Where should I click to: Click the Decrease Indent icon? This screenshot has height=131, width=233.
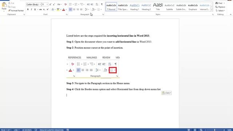point(88,4)
